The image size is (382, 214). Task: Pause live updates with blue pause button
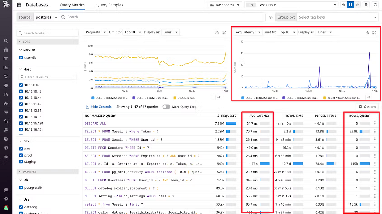(350, 5)
